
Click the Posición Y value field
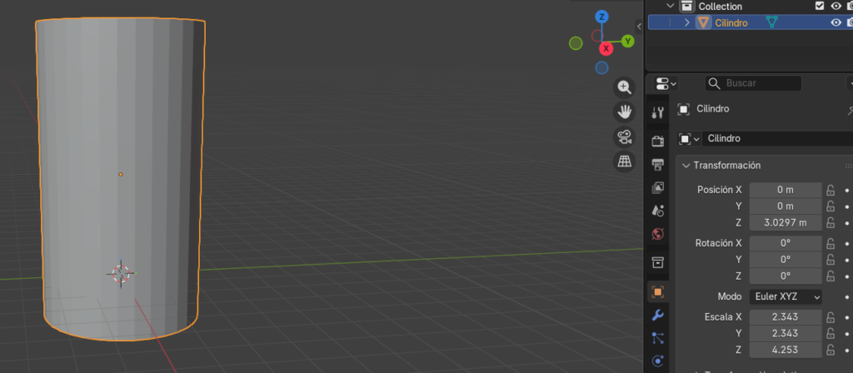[x=786, y=206]
